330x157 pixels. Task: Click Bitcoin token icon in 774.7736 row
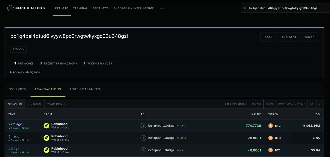point(271,126)
